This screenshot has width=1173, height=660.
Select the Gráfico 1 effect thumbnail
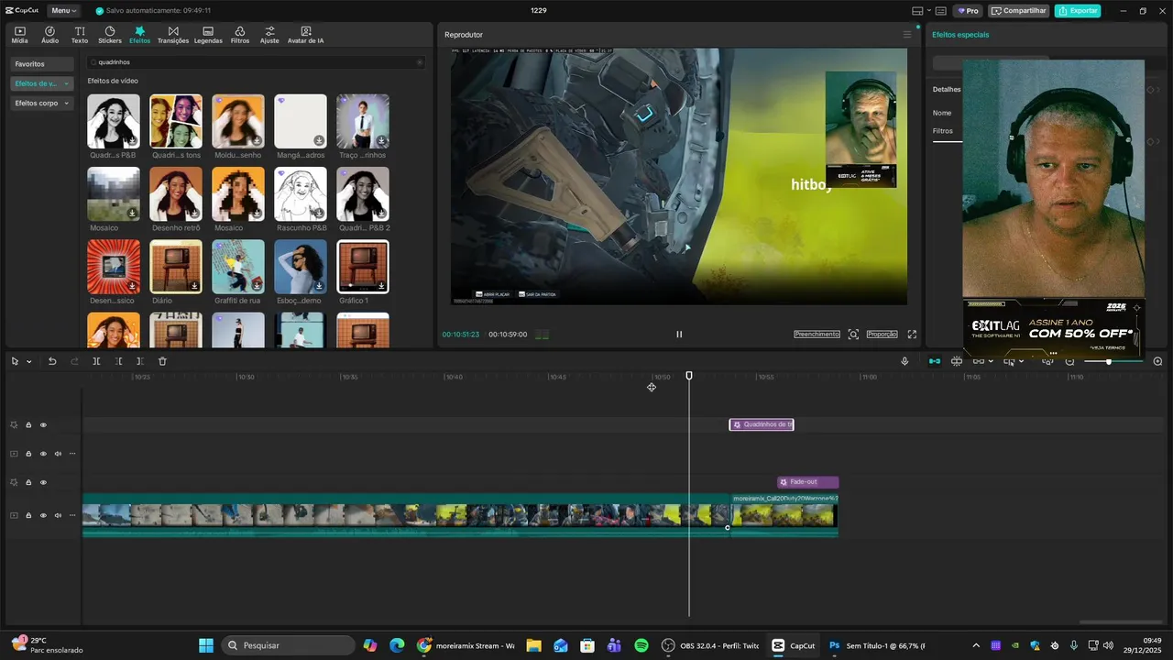tap(363, 267)
